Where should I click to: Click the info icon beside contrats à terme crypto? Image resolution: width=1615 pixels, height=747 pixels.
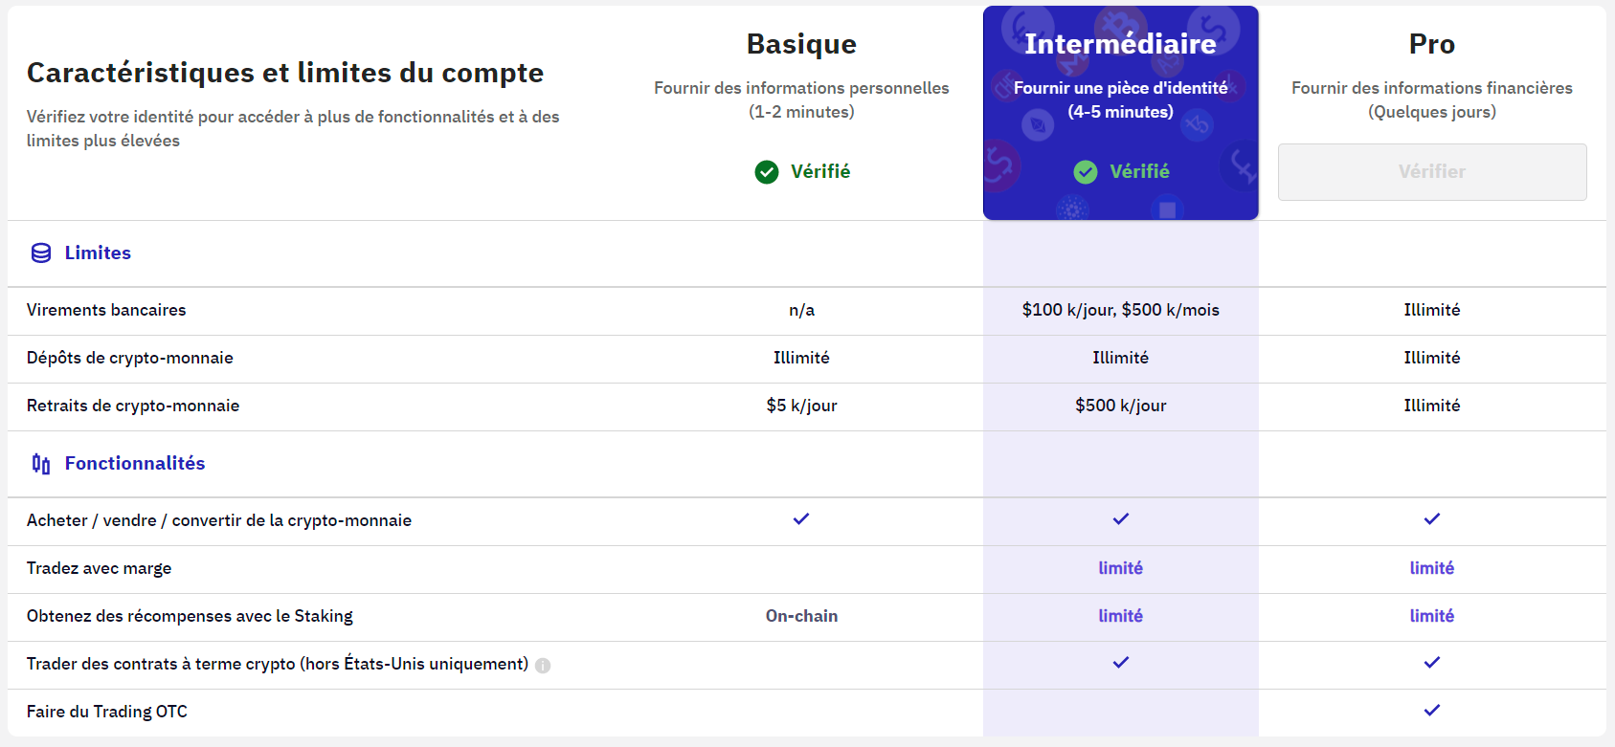543,666
